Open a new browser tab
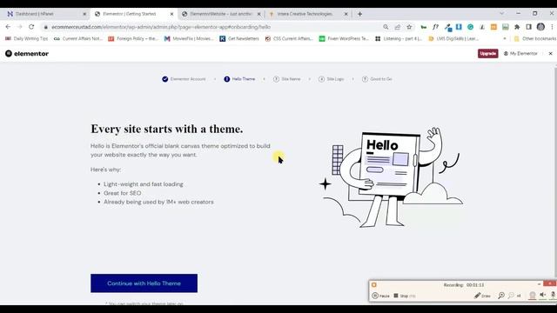The height and width of the screenshot is (313, 557). pyautogui.click(x=359, y=14)
